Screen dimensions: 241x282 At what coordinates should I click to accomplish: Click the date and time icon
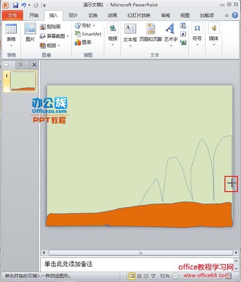183,26
